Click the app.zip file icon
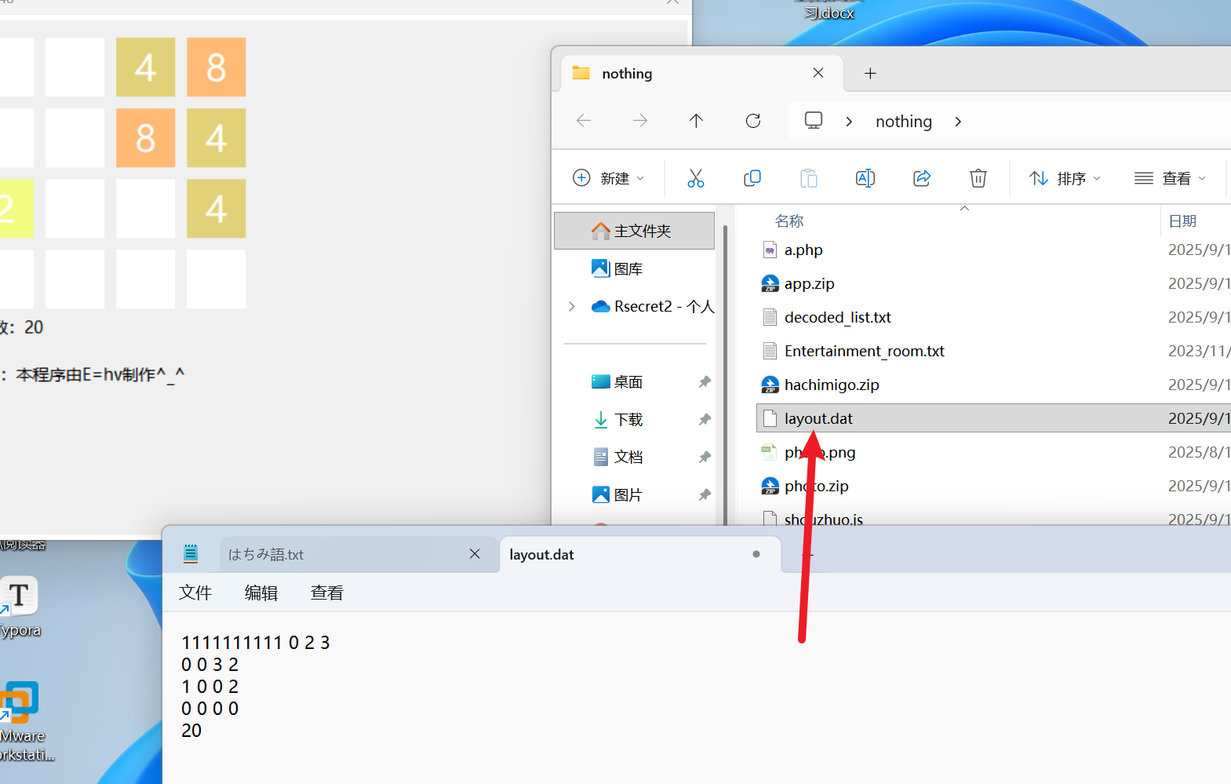The width and height of the screenshot is (1231, 784). pos(770,283)
